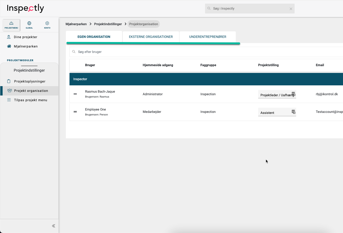
Task: Click the Projekt organisation people icon
Action: (9, 91)
